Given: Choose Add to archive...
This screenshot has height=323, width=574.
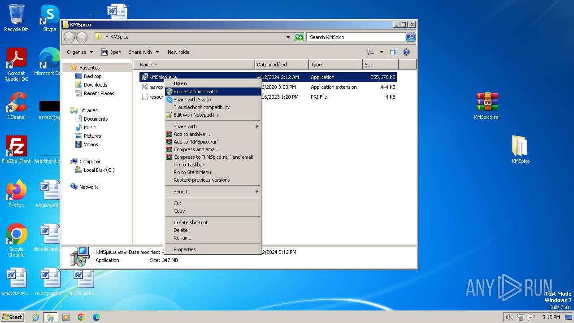Looking at the screenshot, I should tap(213, 134).
